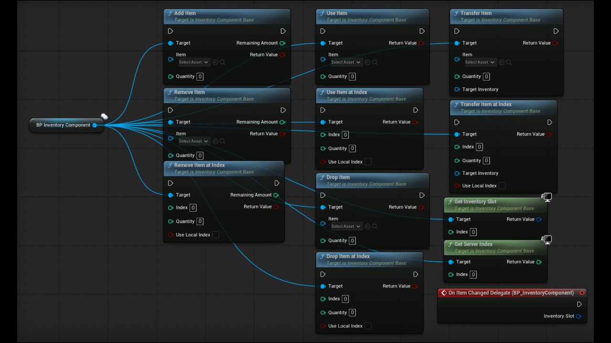
Task: Click Index value field in Transfer Item at Index
Action: [480, 147]
